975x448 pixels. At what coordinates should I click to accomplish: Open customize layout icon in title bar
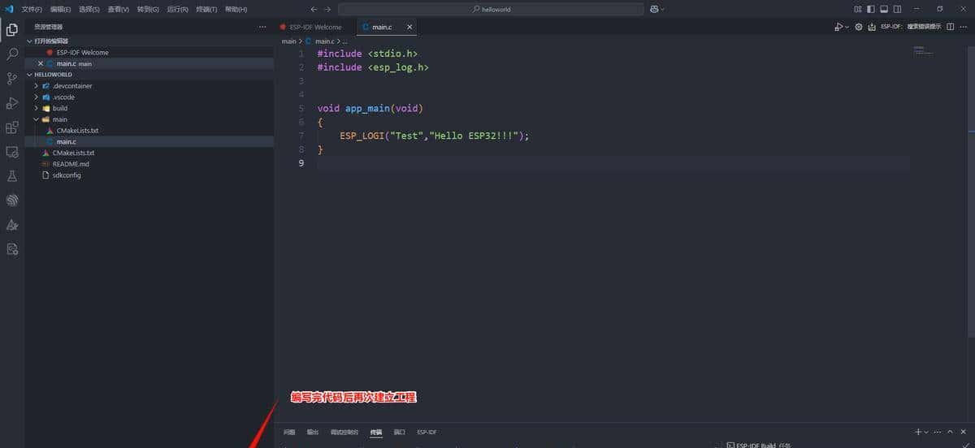click(858, 9)
